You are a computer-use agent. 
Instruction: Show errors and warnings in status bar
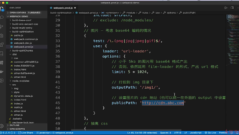(8, 133)
